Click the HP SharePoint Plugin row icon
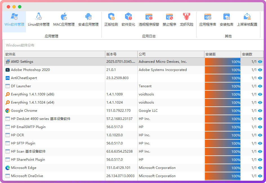Screen dimensions: 266x183 (x=8, y=160)
